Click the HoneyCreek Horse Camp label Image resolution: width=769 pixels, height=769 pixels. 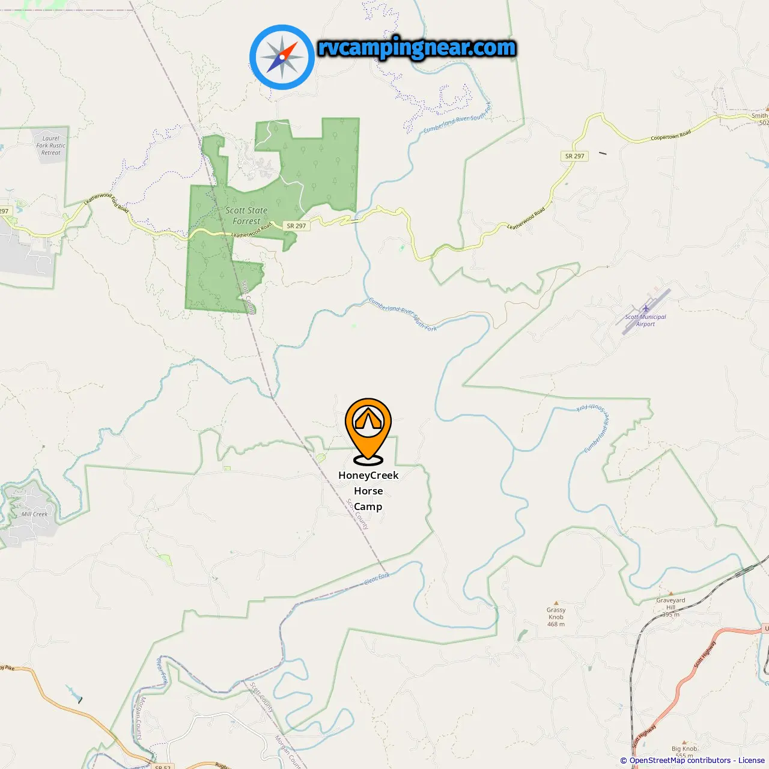point(368,491)
